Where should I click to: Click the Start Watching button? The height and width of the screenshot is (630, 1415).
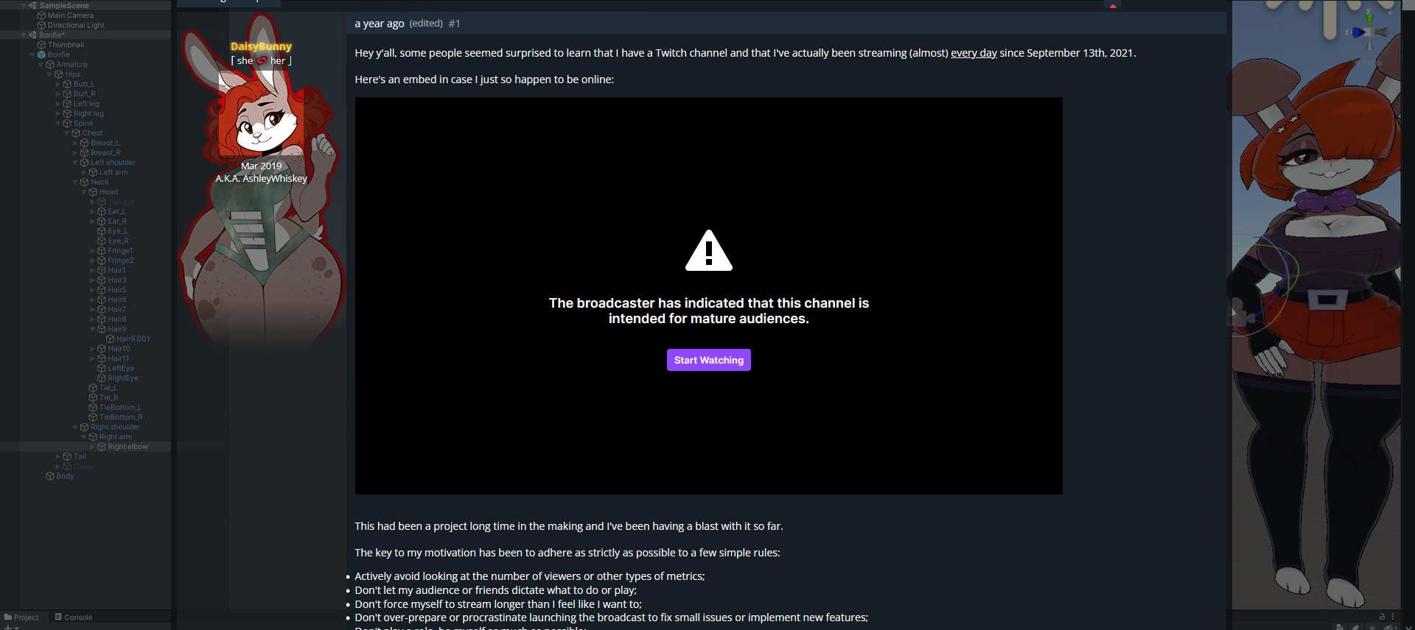(708, 360)
